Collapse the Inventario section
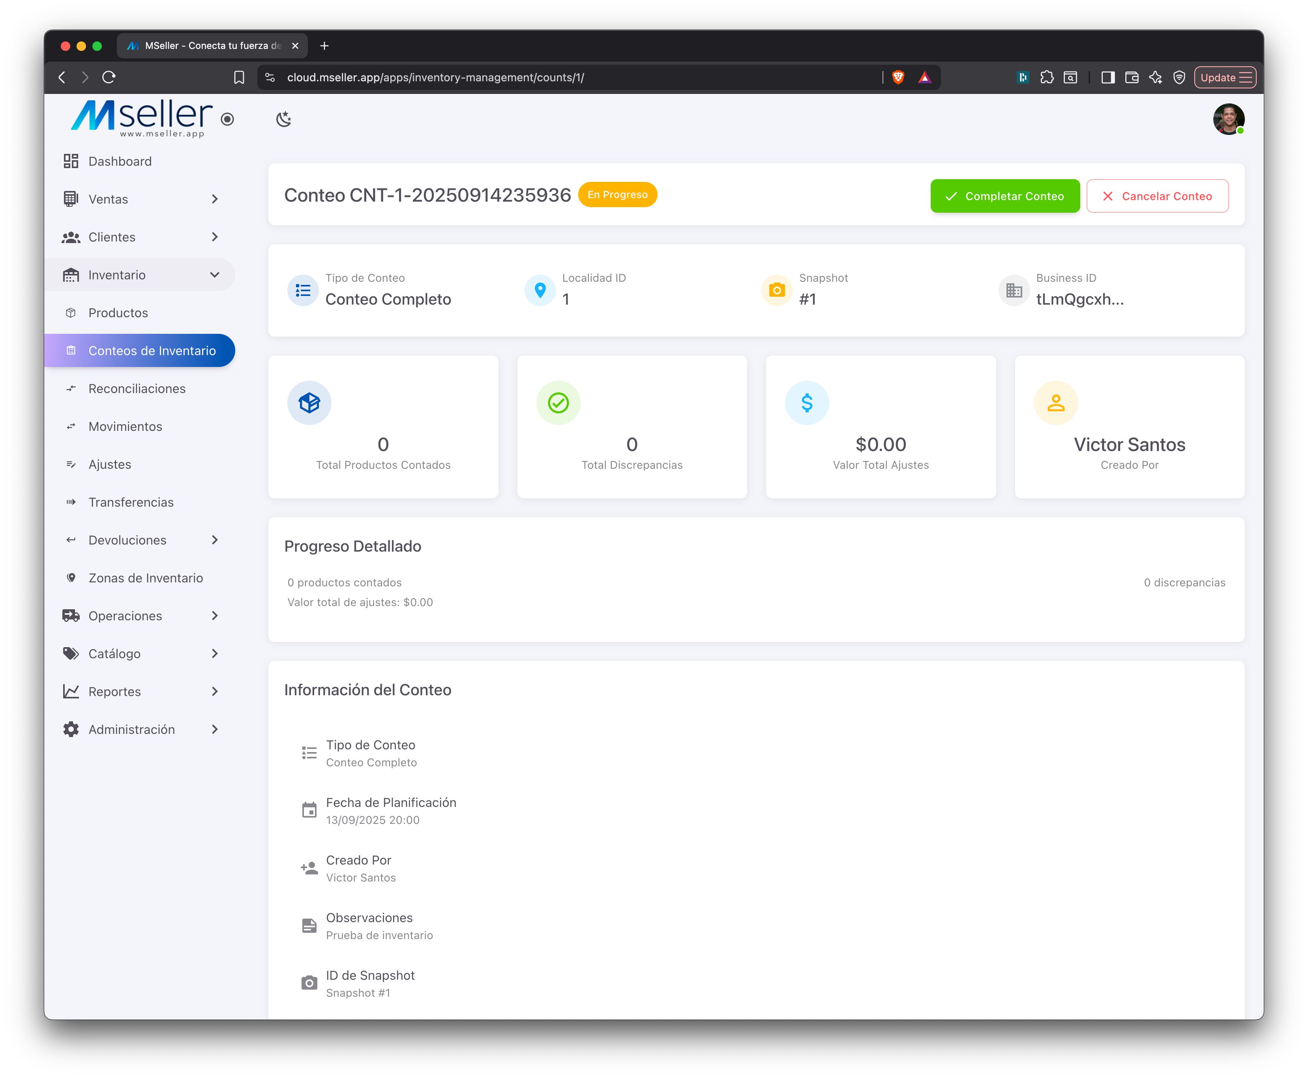Viewport: 1308px width, 1078px height. point(215,275)
